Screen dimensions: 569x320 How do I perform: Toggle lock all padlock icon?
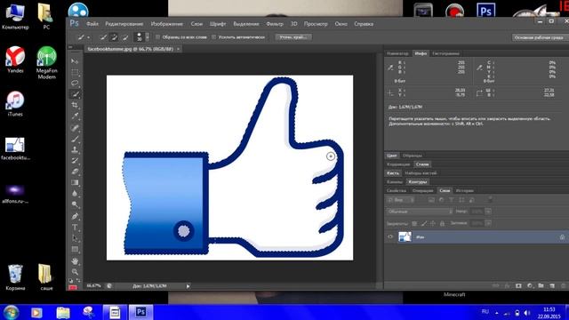tap(442, 223)
